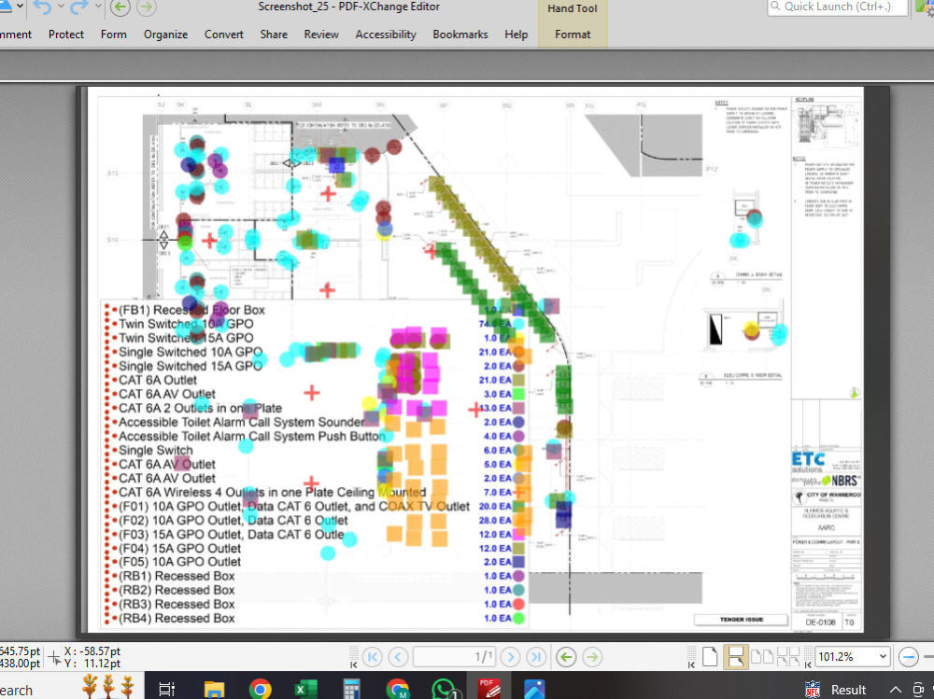Click the 'Single Switch' legend entry
Screen dimensions: 934x699
click(156, 450)
